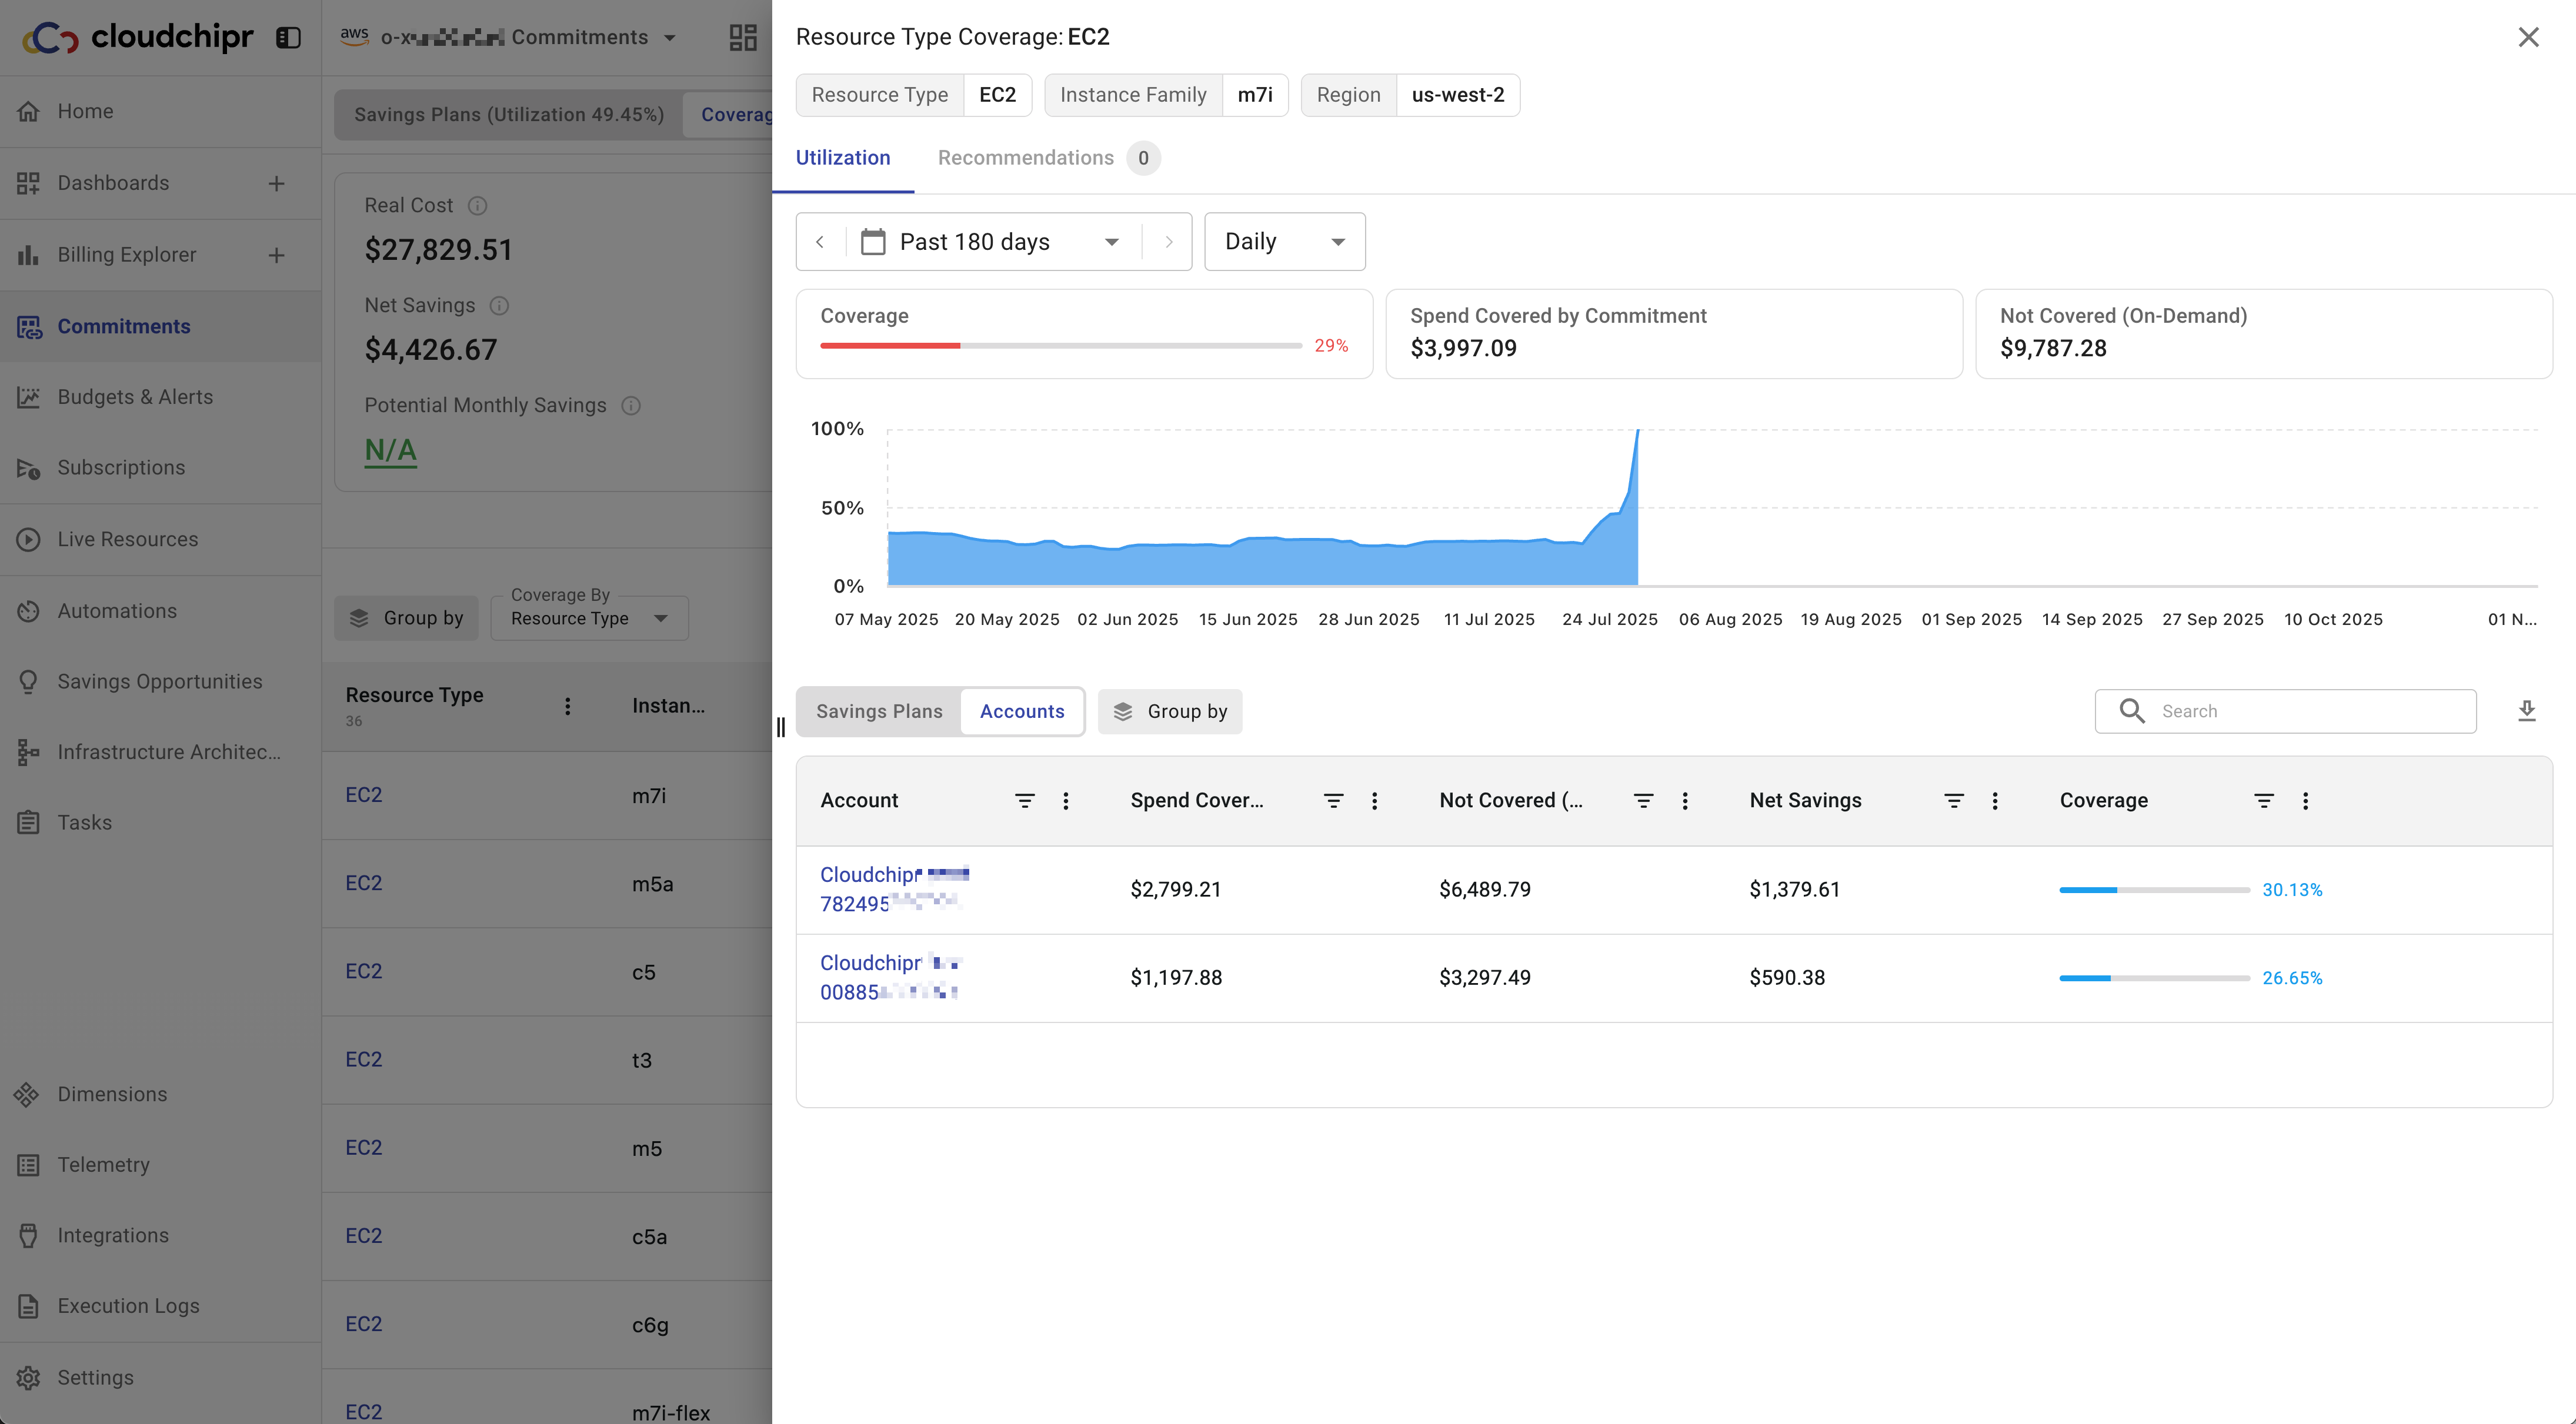Image resolution: width=2576 pixels, height=1424 pixels.
Task: Select the Accounts toggle view
Action: (1021, 711)
